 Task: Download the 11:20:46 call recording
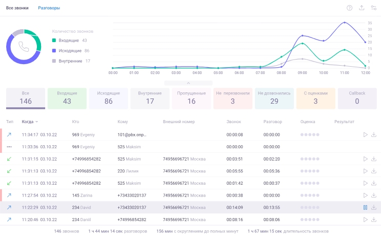click(374, 220)
